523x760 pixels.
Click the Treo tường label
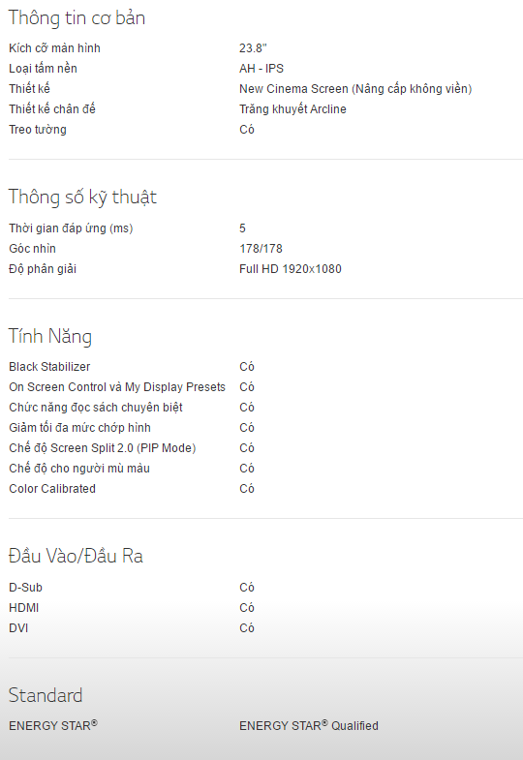click(38, 130)
